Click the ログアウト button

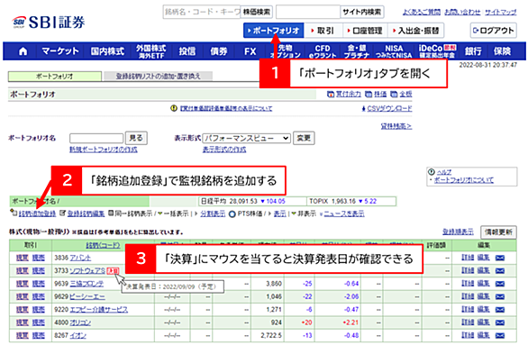pos(494,31)
